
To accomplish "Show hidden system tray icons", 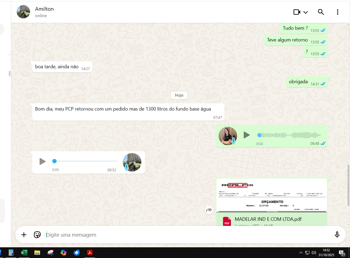I will [301, 253].
